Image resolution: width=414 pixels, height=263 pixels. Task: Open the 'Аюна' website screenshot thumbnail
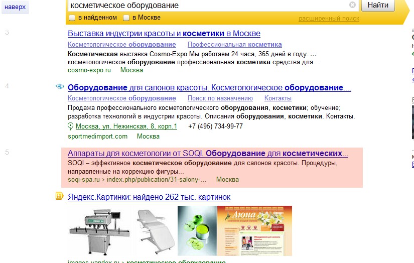[254, 231]
